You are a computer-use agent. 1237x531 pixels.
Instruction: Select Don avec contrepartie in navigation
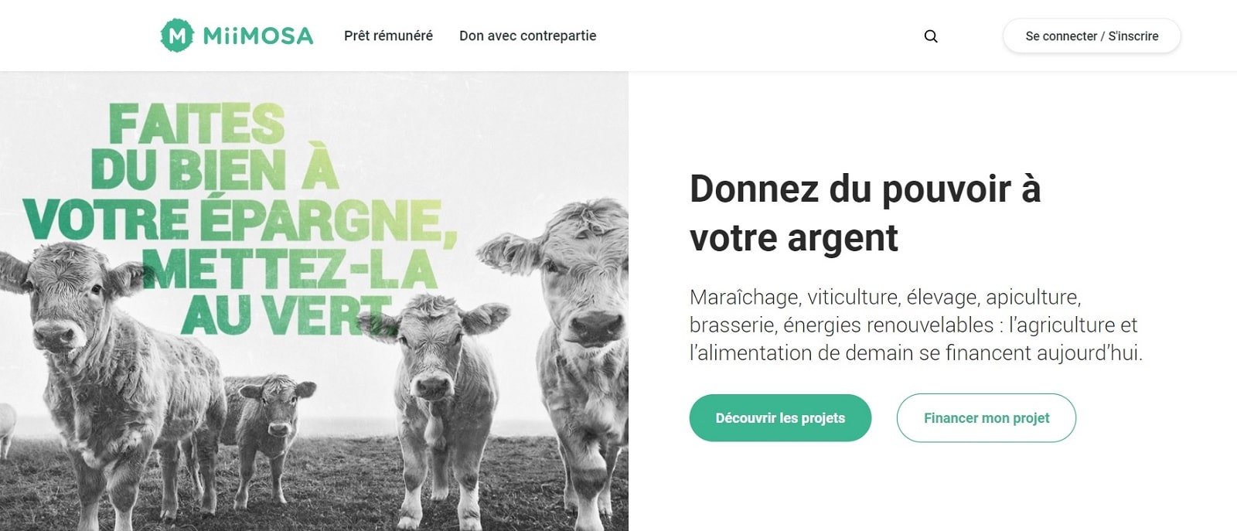tap(528, 36)
